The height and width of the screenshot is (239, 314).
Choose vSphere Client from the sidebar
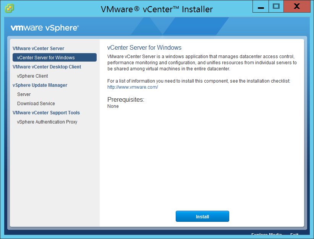[32, 76]
